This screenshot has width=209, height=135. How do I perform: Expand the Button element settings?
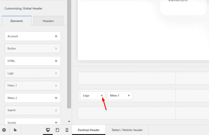56,49
